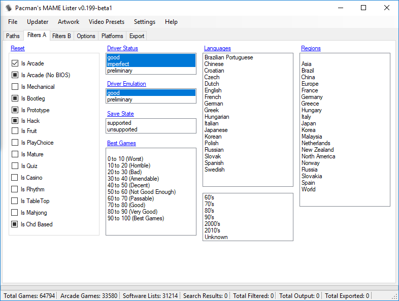Click the Best Games link
Screen dimensions: 399x301
[x=121, y=143]
